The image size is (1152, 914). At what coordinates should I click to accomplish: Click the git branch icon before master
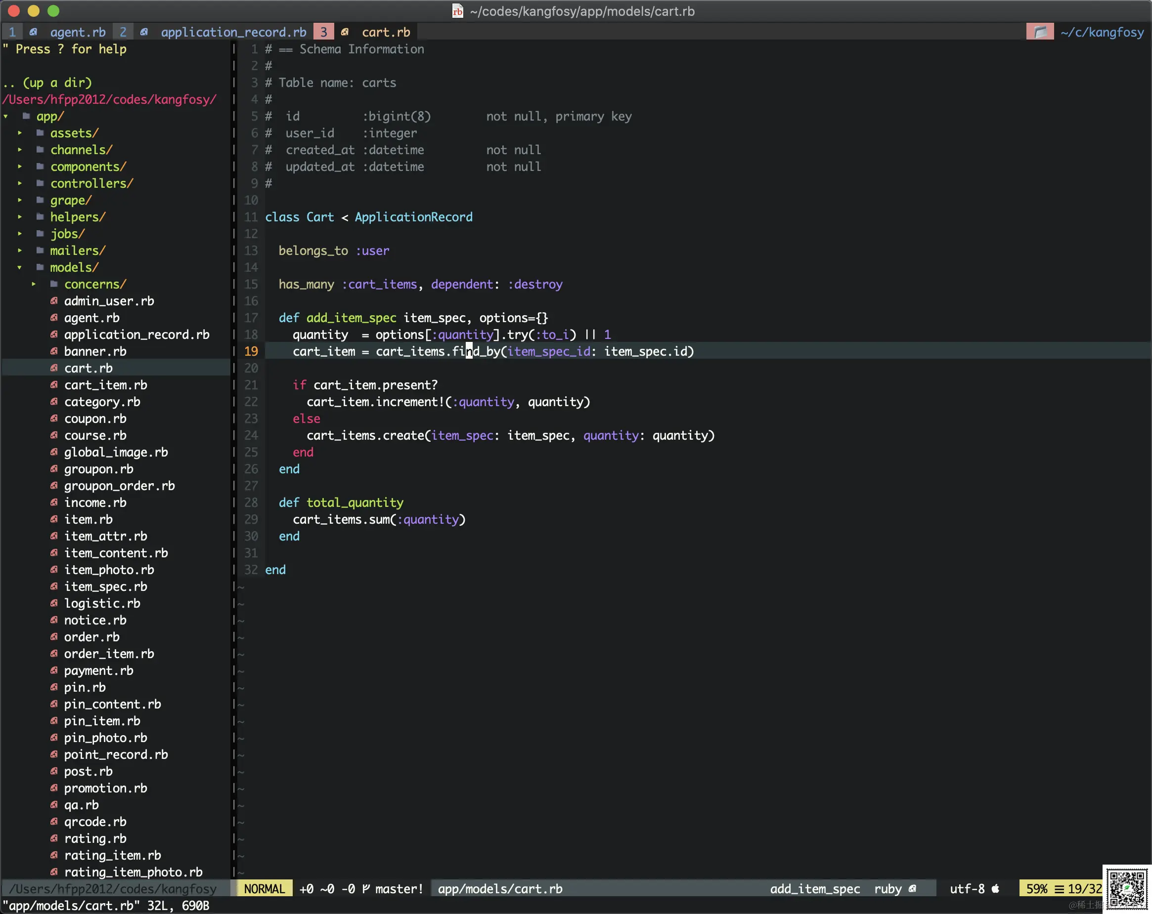click(366, 888)
